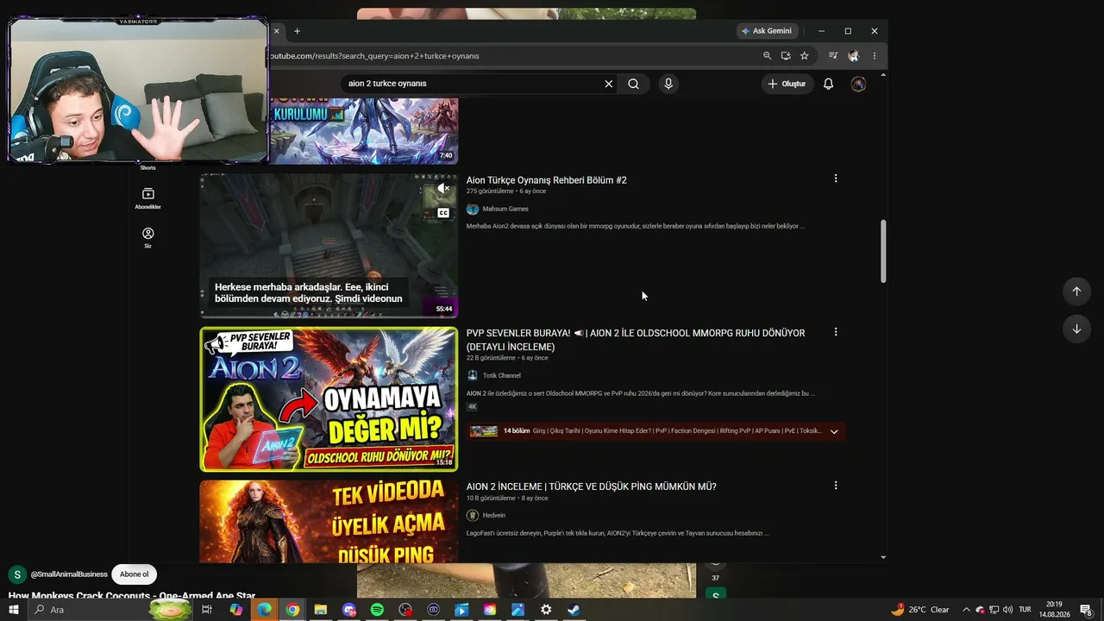Visit Mahsum Games channel

coord(505,209)
